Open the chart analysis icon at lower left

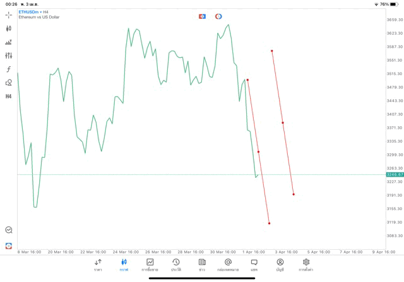[x=8, y=230]
